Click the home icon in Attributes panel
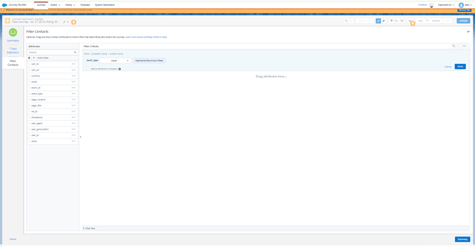The image size is (475, 247). click(x=29, y=58)
